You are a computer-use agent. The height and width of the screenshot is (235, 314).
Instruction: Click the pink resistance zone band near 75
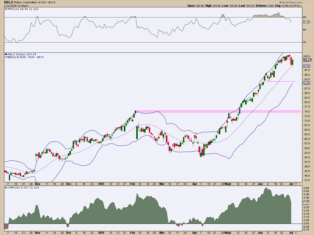point(218,111)
